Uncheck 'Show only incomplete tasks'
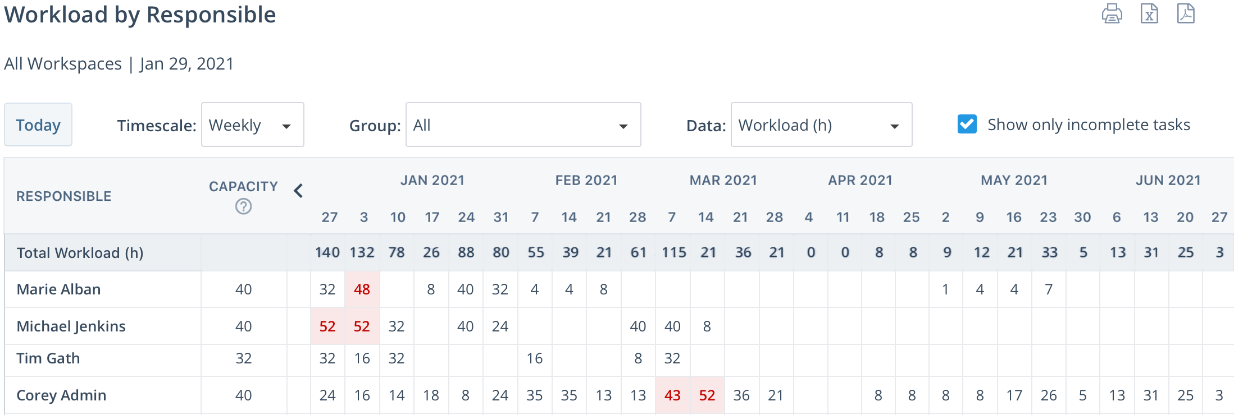The image size is (1234, 415). click(967, 124)
